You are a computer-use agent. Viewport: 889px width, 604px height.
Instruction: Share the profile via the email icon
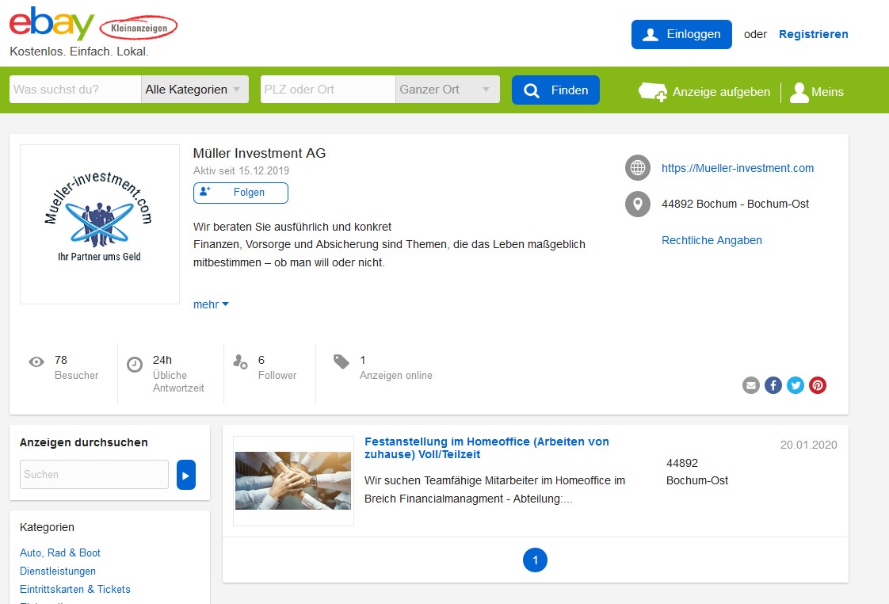point(750,386)
